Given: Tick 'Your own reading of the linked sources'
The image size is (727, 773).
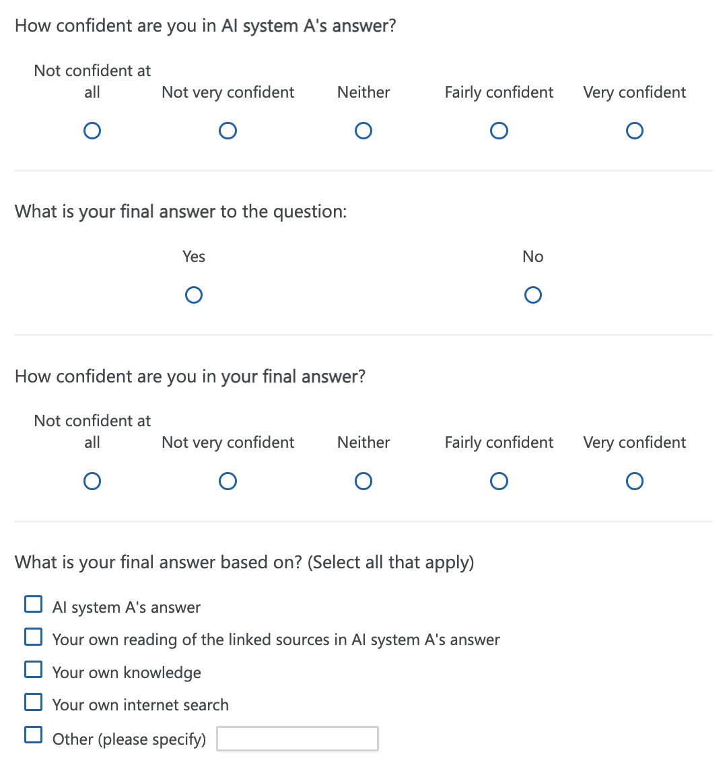Looking at the screenshot, I should [x=33, y=636].
